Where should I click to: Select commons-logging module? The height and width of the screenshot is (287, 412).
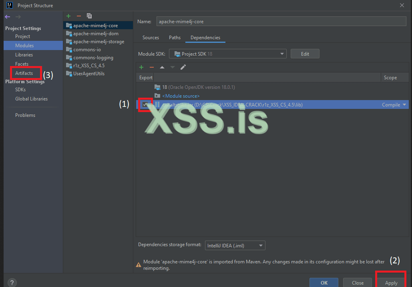pyautogui.click(x=98, y=58)
